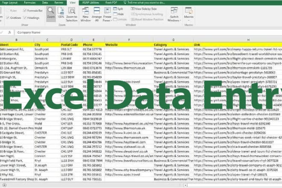Image resolution: width=282 pixels, height=188 pixels.
Task: Select the 4-5, The Cross street cell
Action: pyautogui.click(x=17, y=123)
